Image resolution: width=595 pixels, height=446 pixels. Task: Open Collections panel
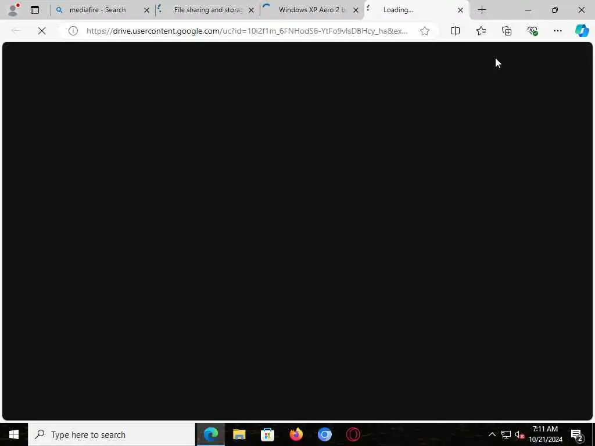pos(507,31)
